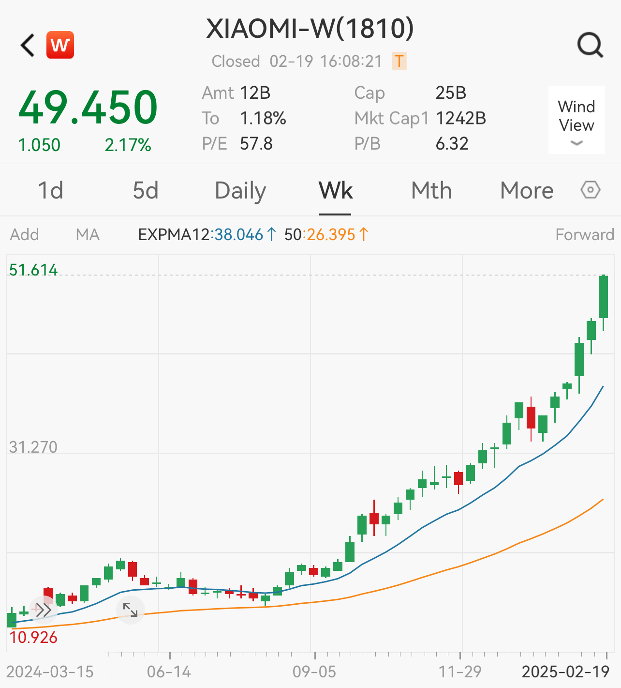621x688 pixels.
Task: Tap the EXPMA 50 value 26.395
Action: coord(331,235)
